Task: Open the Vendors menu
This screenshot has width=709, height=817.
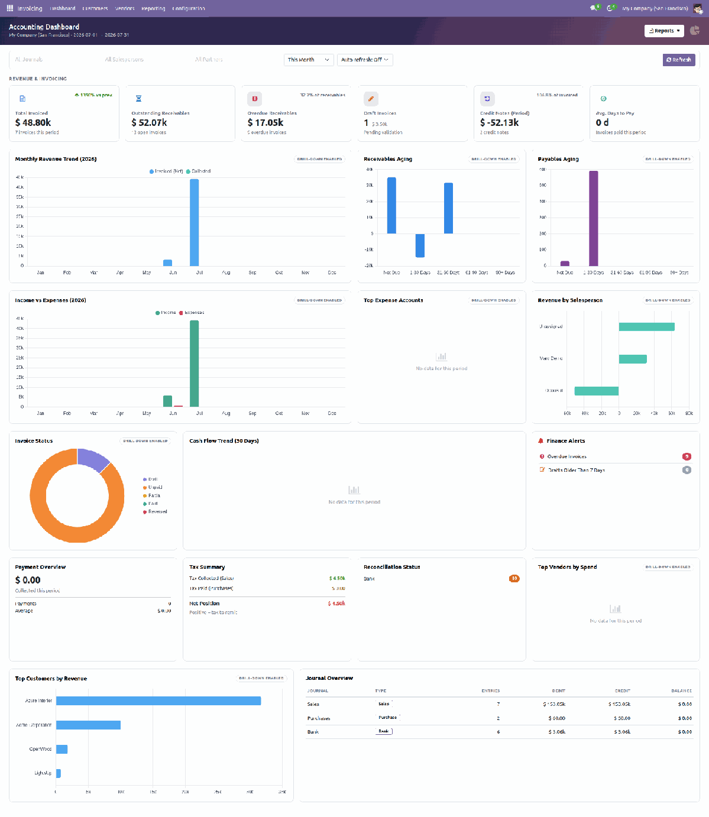Action: tap(125, 8)
